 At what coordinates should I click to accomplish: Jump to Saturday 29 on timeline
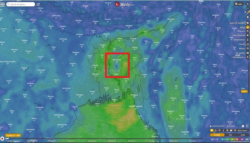(x=92, y=141)
